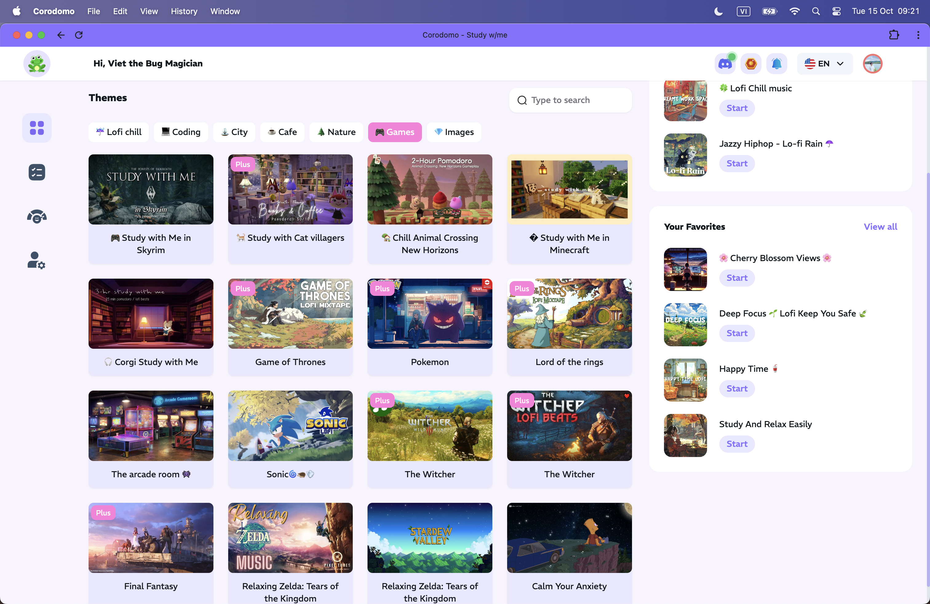Open Chill Animal Crossing New Horizons thumbnail
930x604 pixels.
coord(430,189)
